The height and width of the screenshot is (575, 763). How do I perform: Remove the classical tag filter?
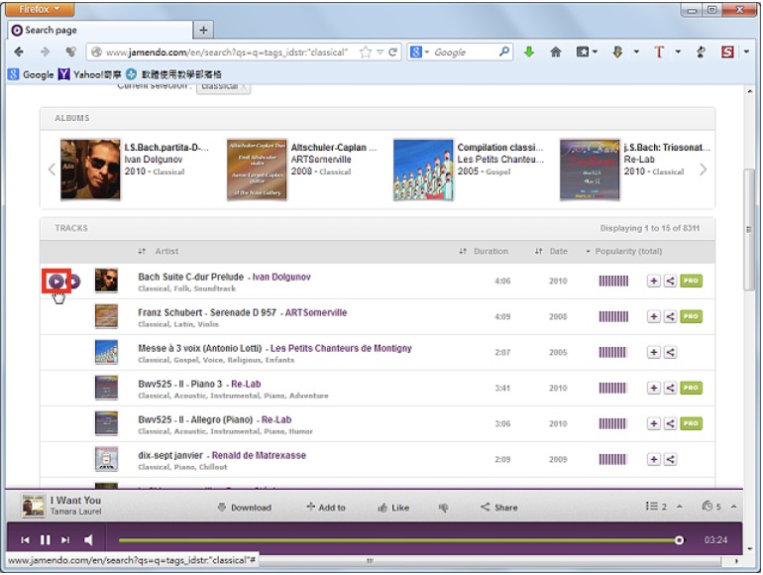(x=243, y=86)
